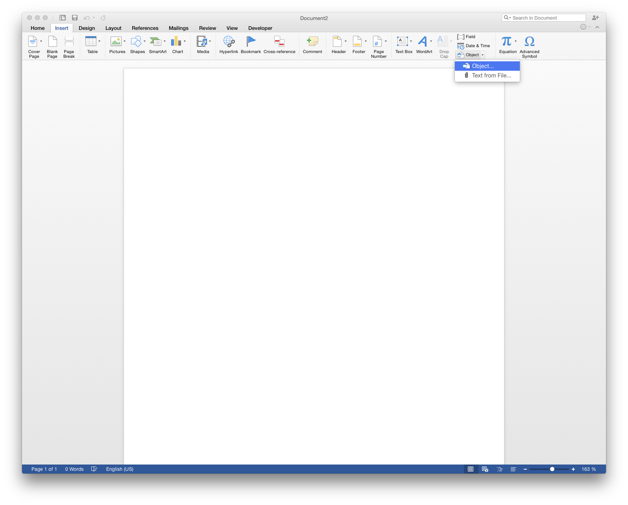Switch to Web Layout view
This screenshot has width=628, height=505.
[x=485, y=469]
